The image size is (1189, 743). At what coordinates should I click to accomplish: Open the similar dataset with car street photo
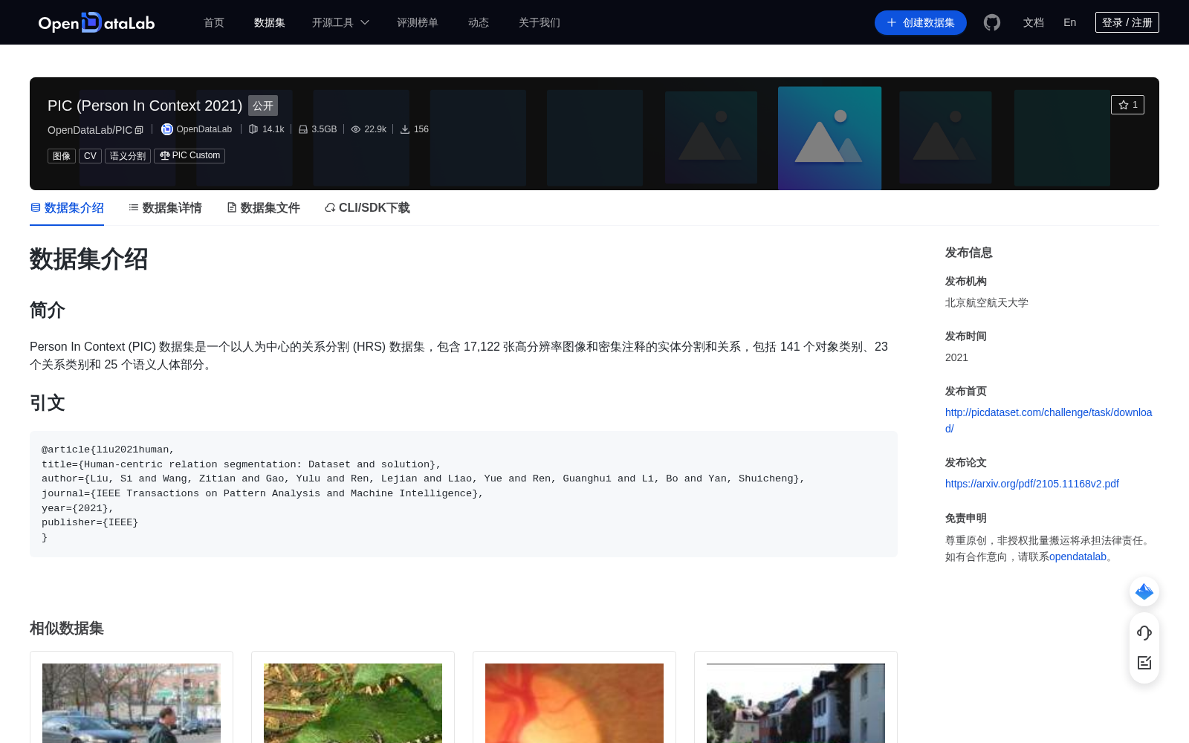pyautogui.click(x=132, y=703)
